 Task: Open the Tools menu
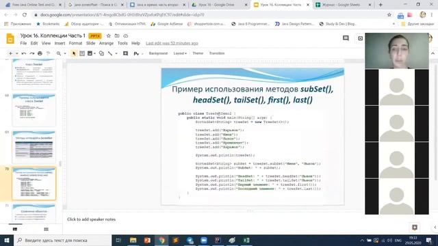(x=123, y=43)
